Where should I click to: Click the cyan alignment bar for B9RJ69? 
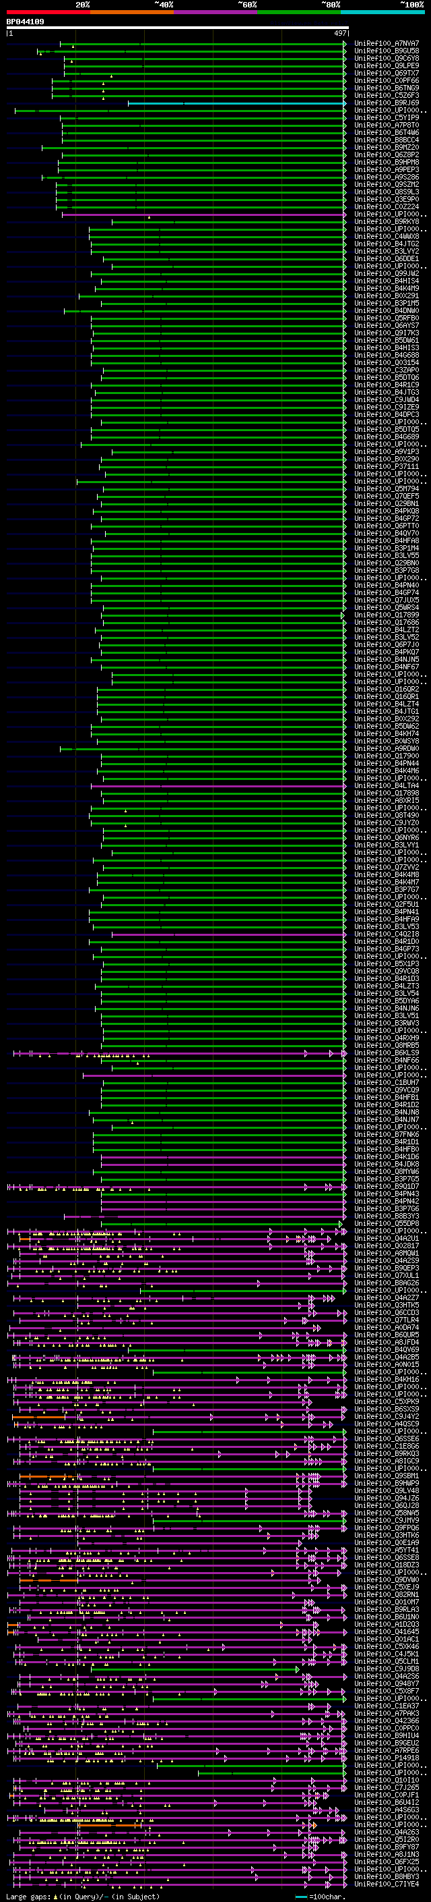[x=236, y=103]
